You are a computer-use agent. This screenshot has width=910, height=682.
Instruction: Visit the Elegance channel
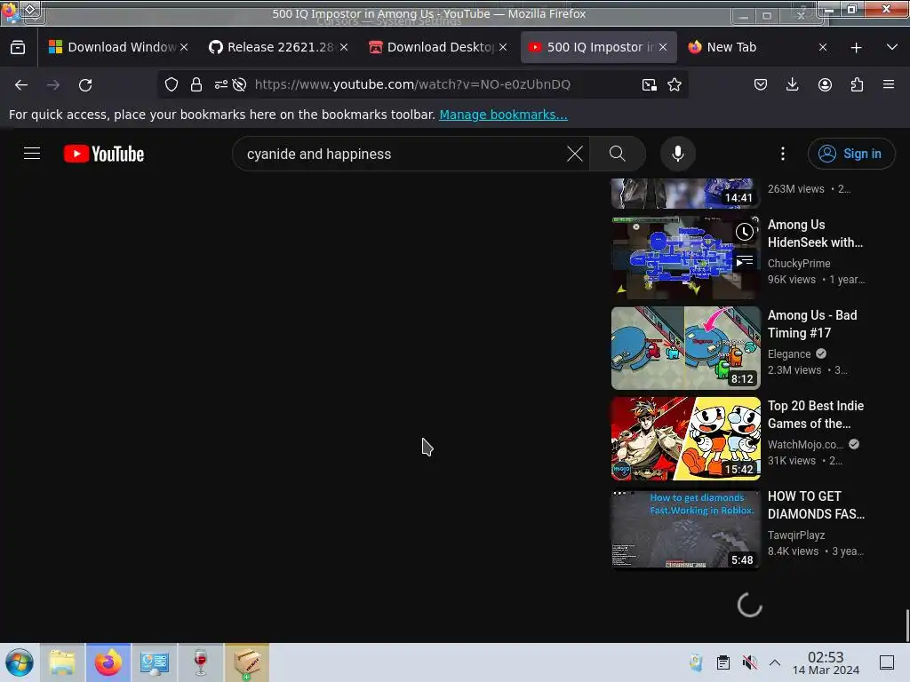[x=789, y=353]
